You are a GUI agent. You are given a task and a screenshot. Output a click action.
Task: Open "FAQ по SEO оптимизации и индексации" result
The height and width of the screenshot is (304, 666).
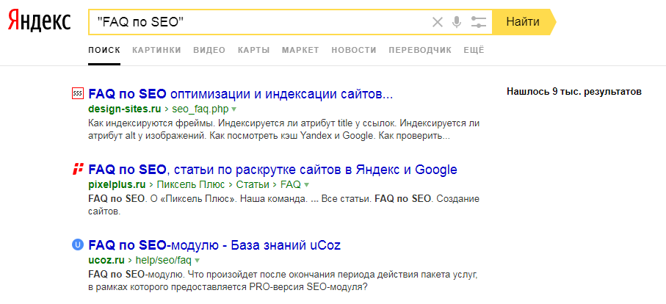[241, 94]
